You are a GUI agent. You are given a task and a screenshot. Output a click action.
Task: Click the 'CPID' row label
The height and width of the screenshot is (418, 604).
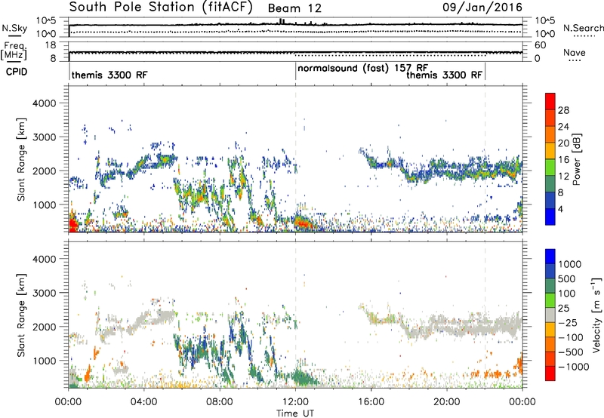17,72
